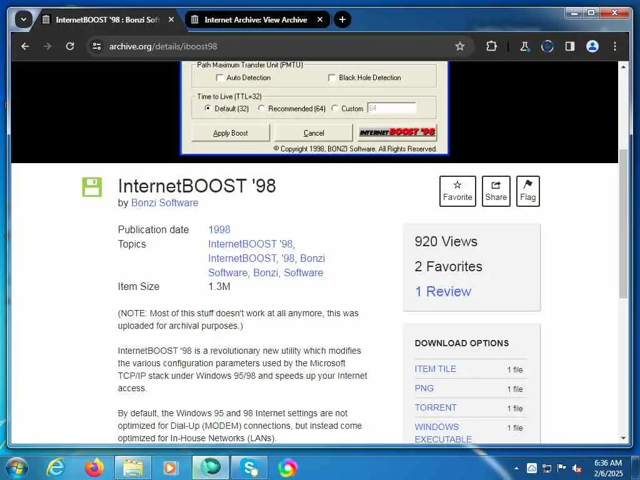Open the taskbar clock showing 6:36 AM

(608, 468)
